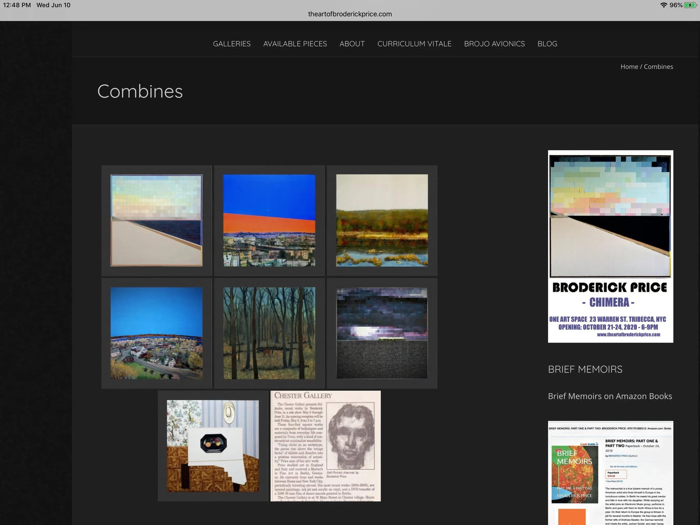Viewport: 700px width, 525px height.
Task: Tap the 12:48 PM clock in status bar
Action: pos(17,5)
